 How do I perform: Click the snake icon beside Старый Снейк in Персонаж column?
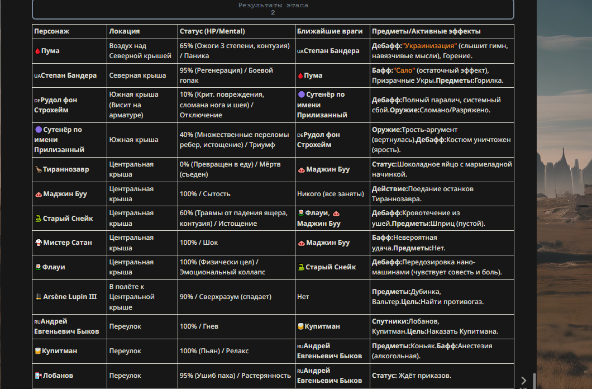coord(38,219)
